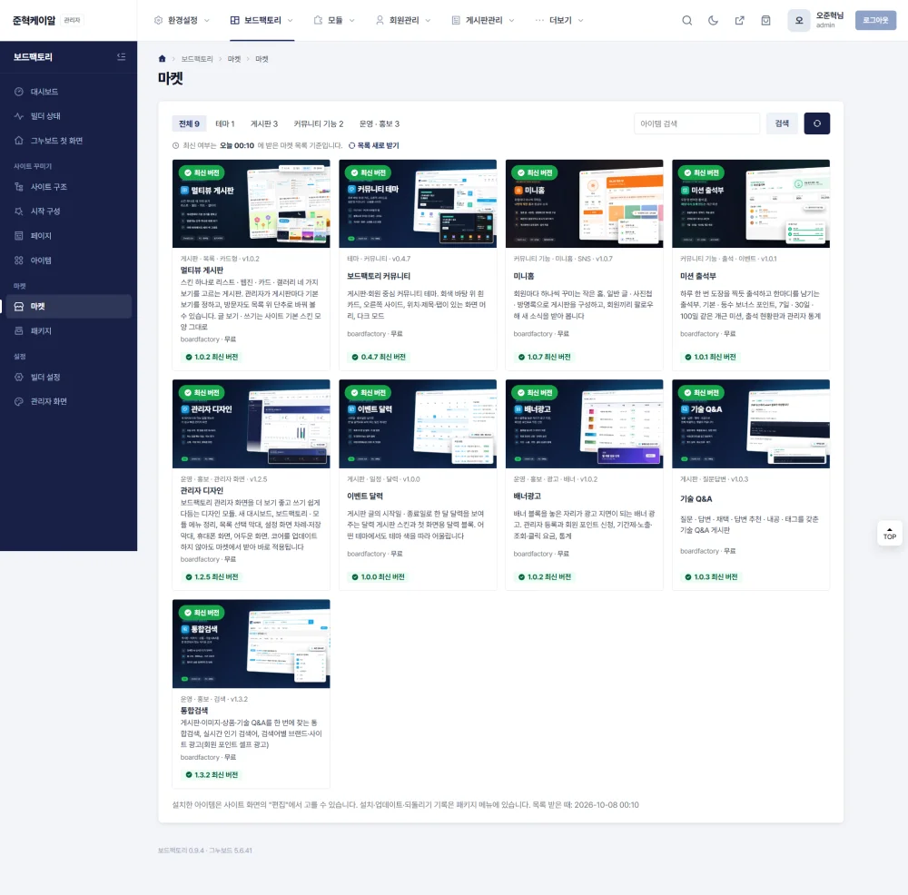Viewport: 908px width, 895px height.
Task: Expand the 모듈 menu
Action: (334, 20)
